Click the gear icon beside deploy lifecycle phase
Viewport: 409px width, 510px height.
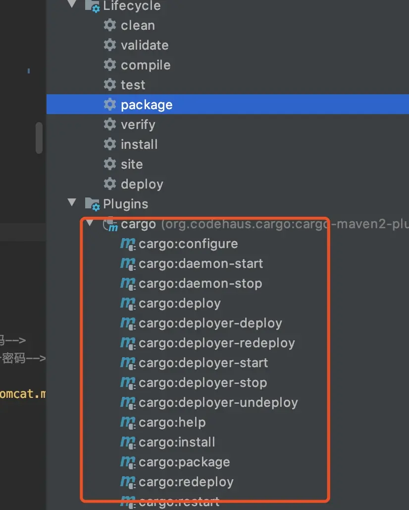[x=110, y=184]
